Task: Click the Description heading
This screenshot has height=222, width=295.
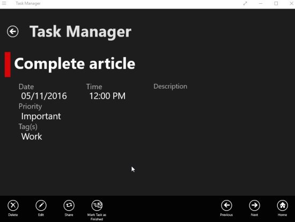Action: point(171,87)
